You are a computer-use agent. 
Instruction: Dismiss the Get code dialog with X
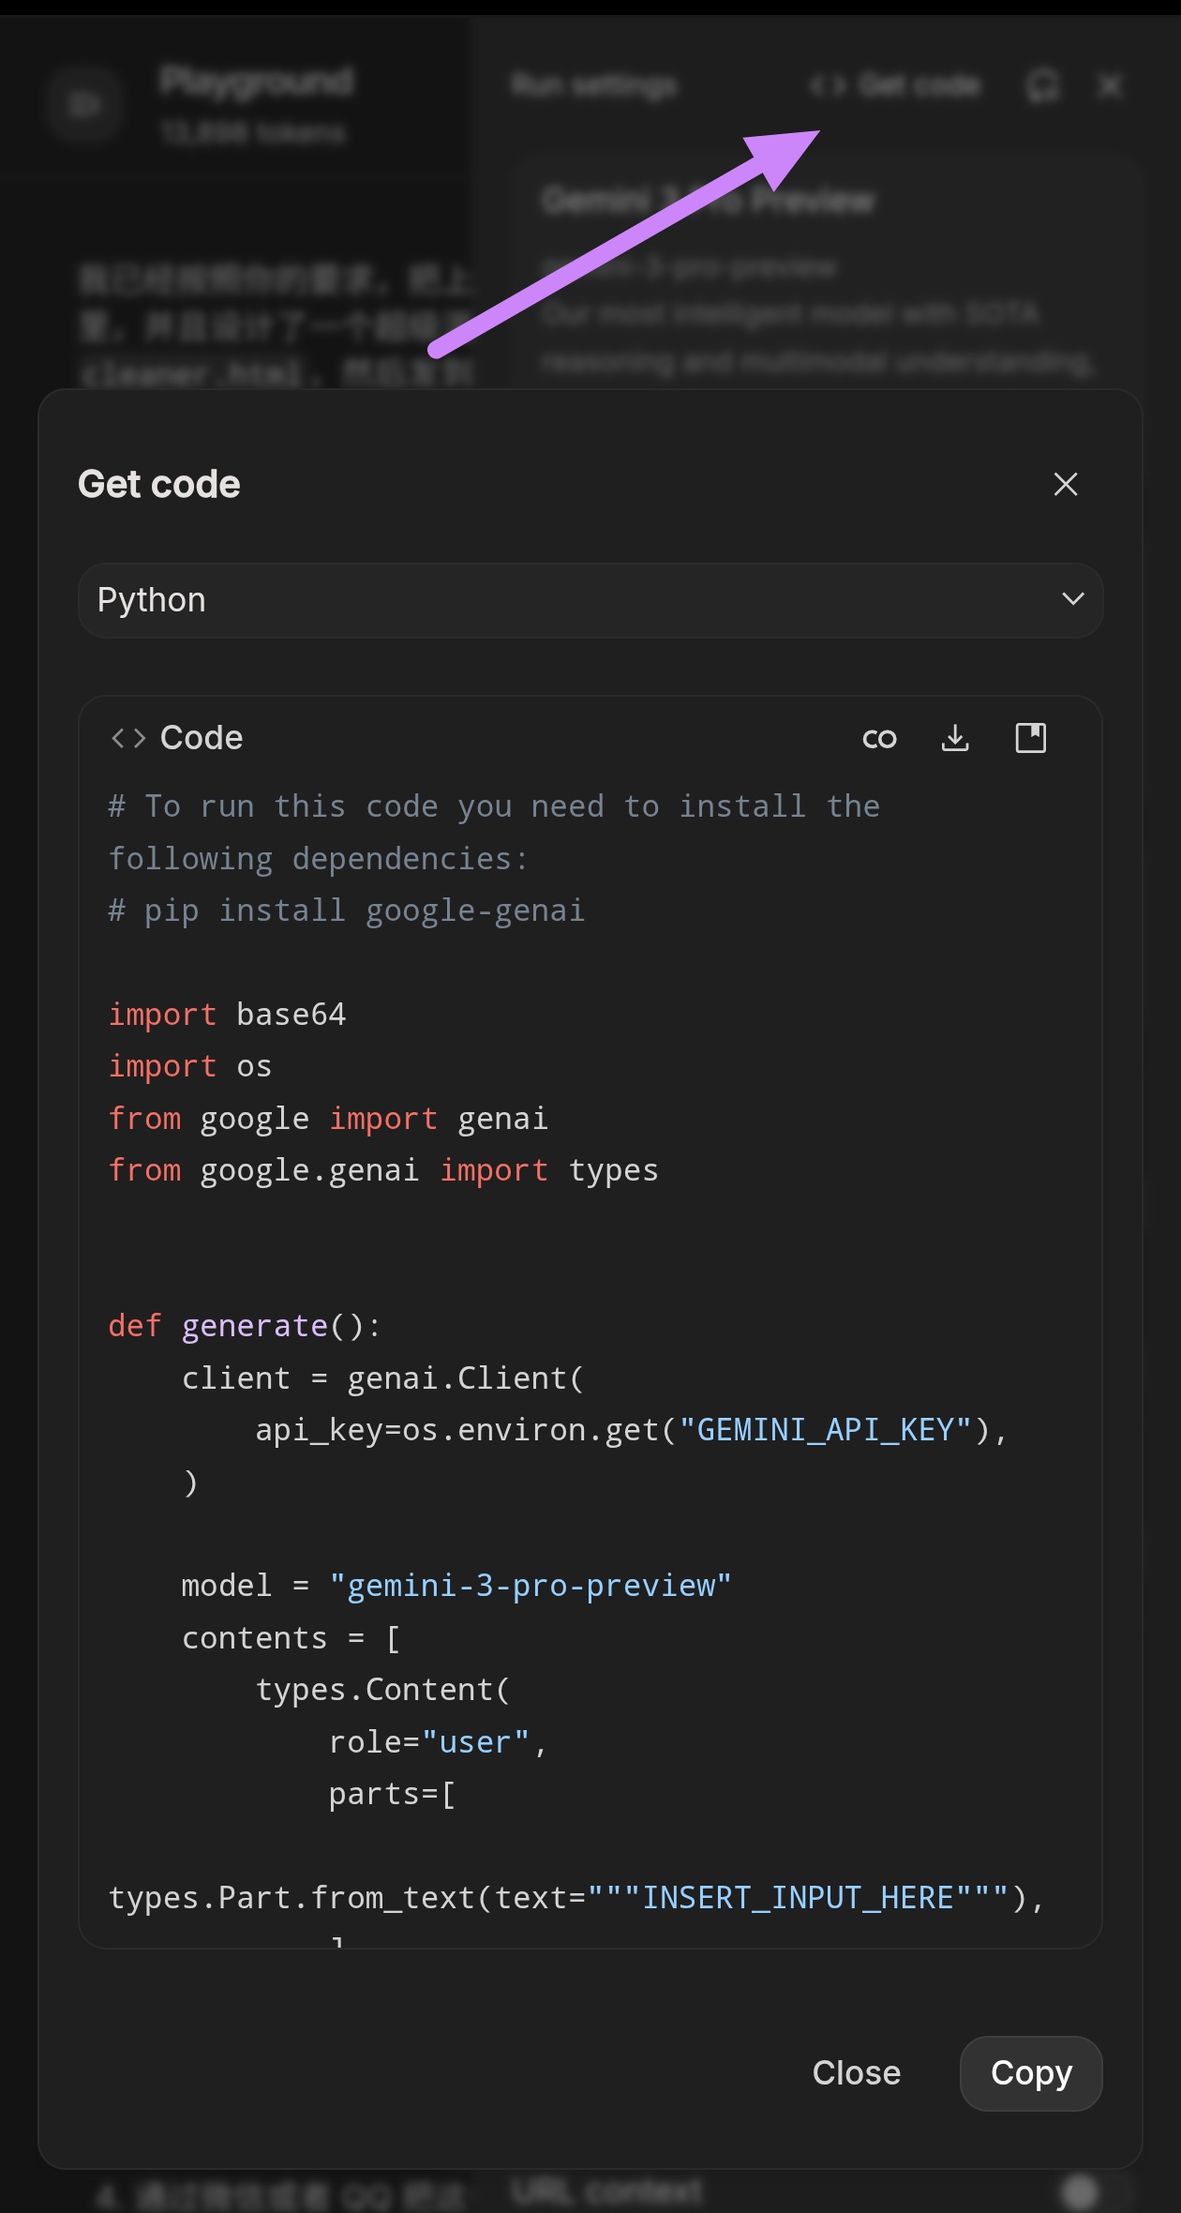(x=1066, y=484)
